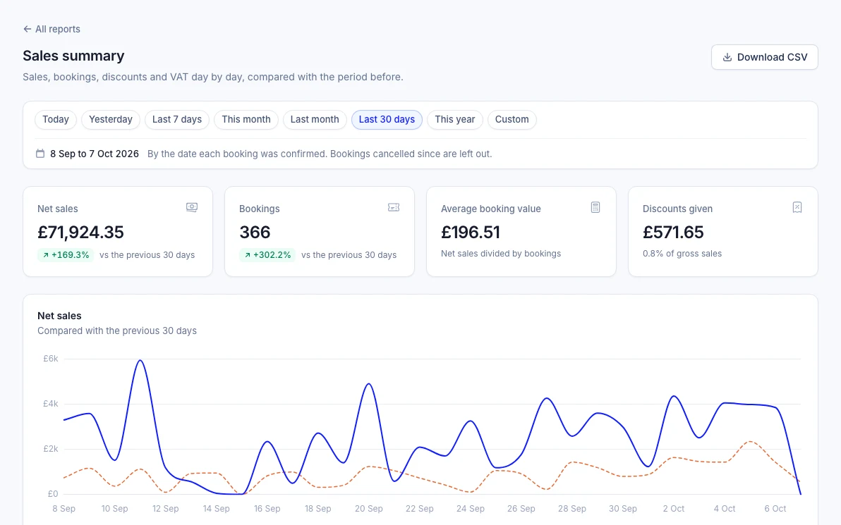Viewport: 841px width, 525px height.
Task: Select the Today period
Action: tap(56, 120)
